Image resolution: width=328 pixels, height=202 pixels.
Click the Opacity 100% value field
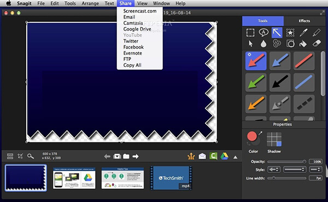tap(315, 161)
